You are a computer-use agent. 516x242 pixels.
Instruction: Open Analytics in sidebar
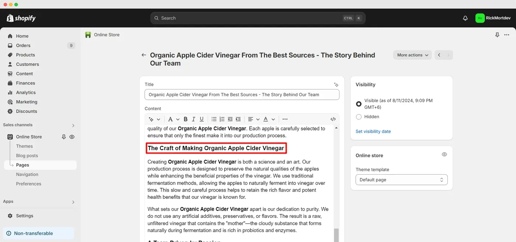click(x=26, y=92)
